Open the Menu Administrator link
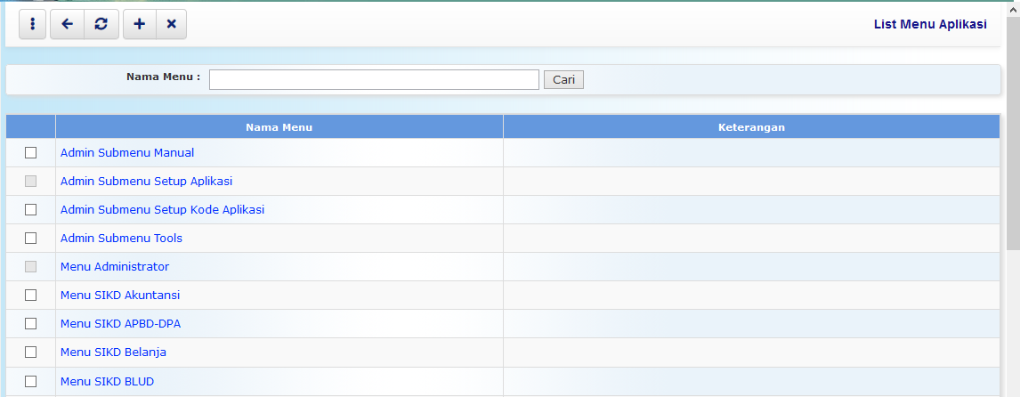 click(115, 267)
